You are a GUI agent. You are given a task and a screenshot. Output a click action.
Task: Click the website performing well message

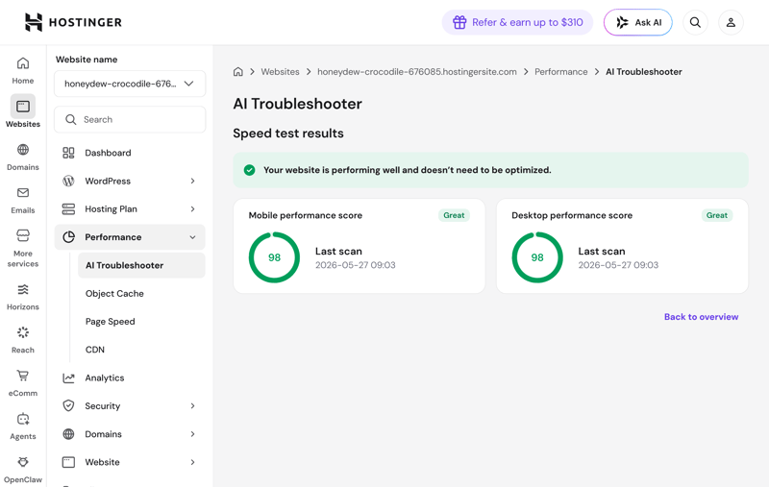click(x=407, y=170)
